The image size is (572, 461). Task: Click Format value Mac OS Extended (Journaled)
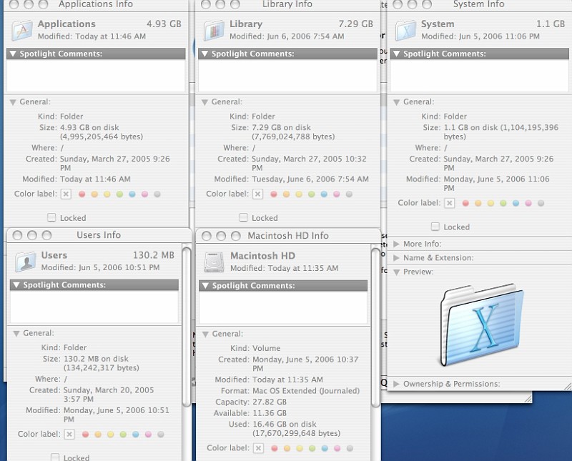306,391
